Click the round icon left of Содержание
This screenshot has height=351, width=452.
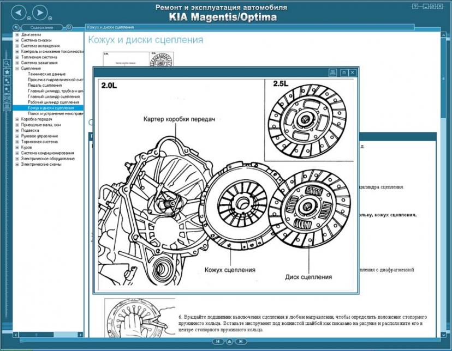(x=16, y=28)
